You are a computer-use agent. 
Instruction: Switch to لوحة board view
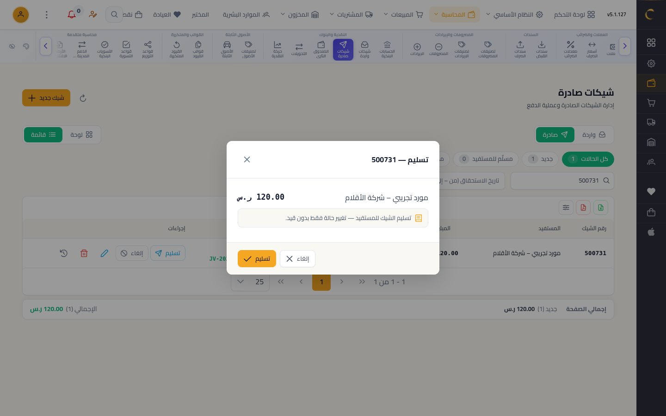coord(81,135)
